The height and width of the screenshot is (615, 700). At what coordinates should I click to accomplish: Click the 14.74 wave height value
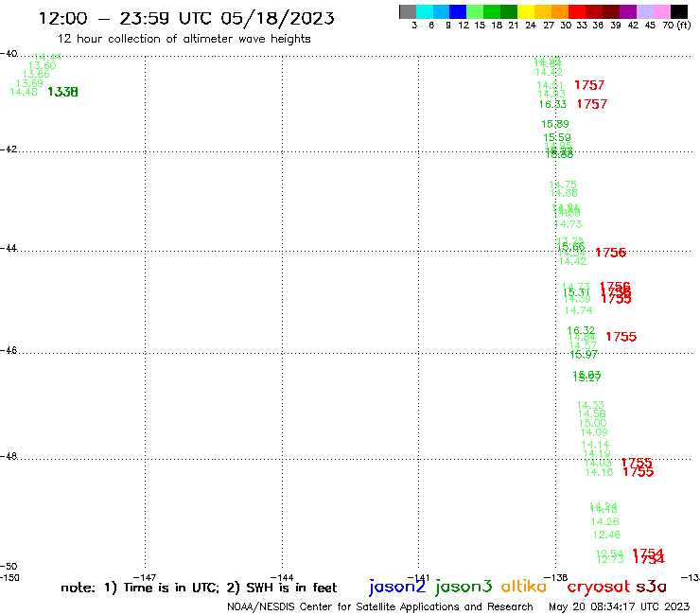(x=579, y=310)
